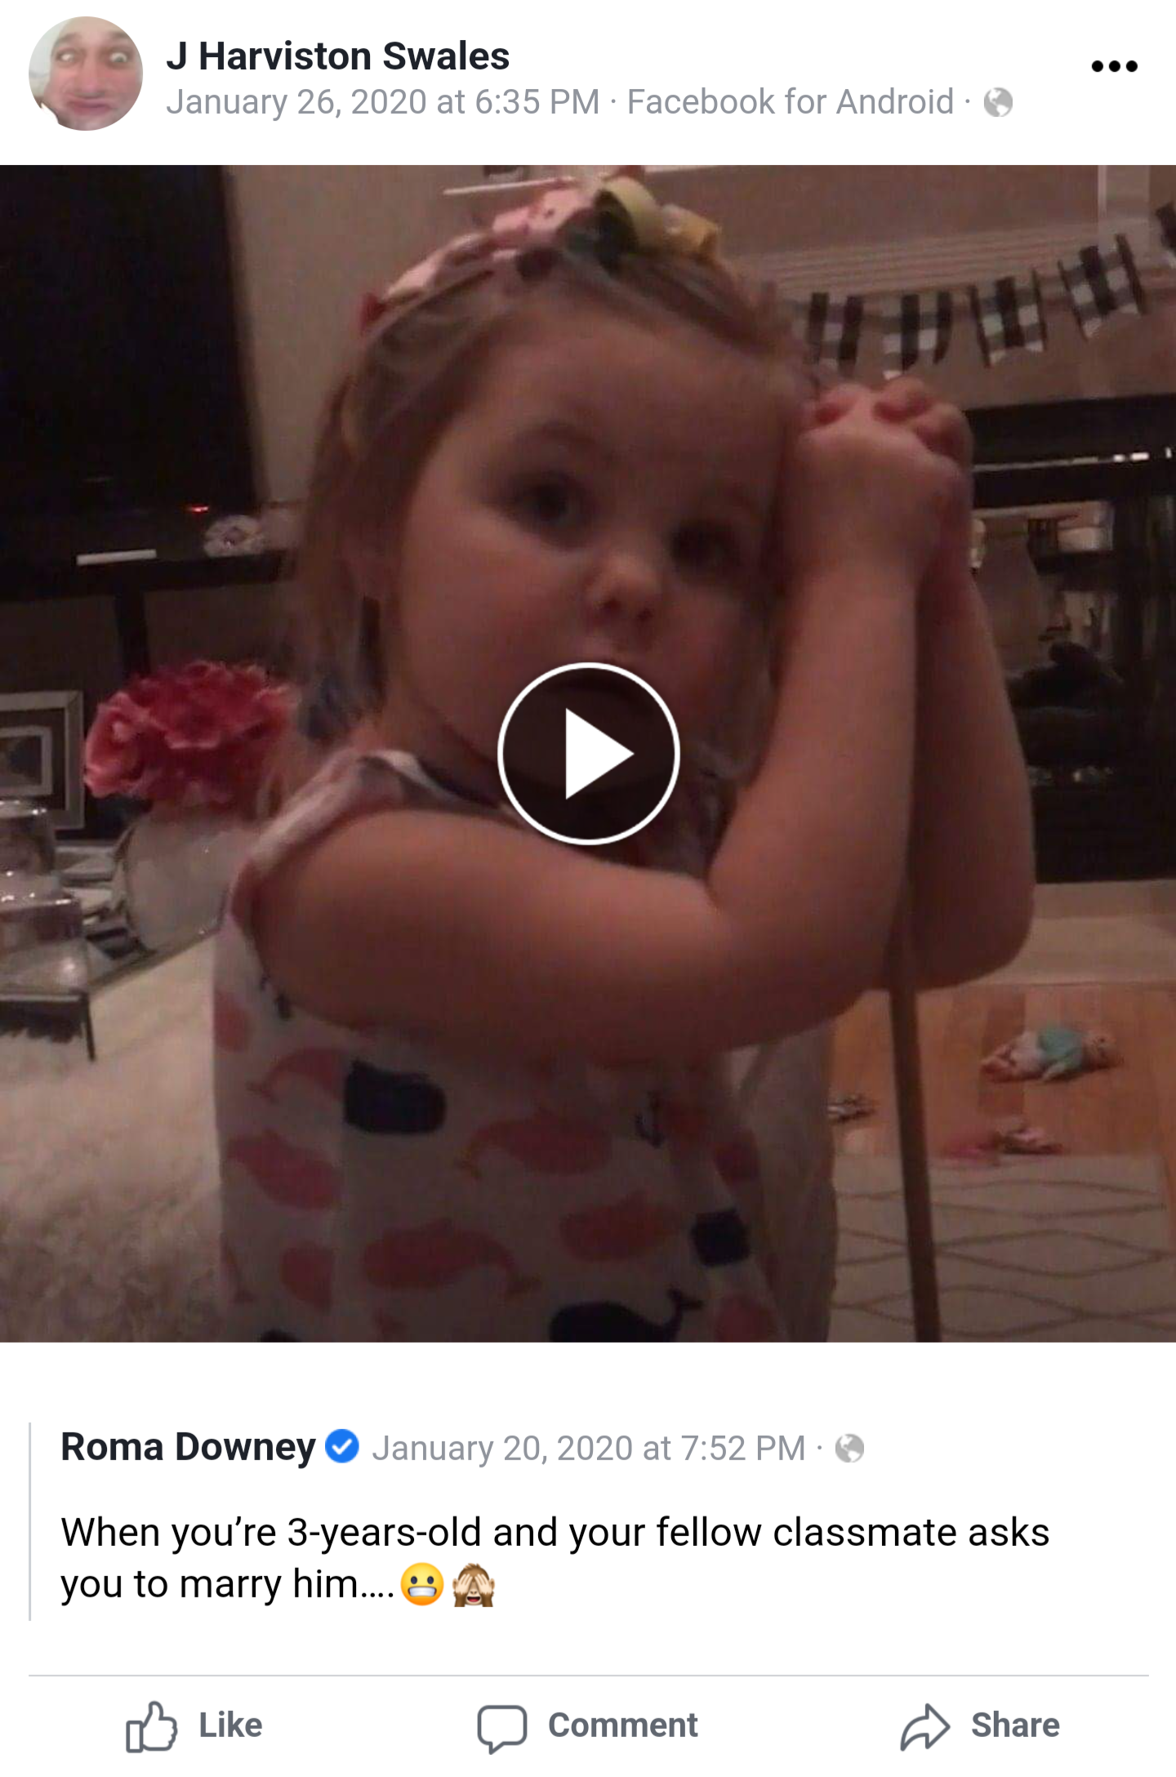Click the January 26, 2020 at 6:35 PM timestamp

382,102
